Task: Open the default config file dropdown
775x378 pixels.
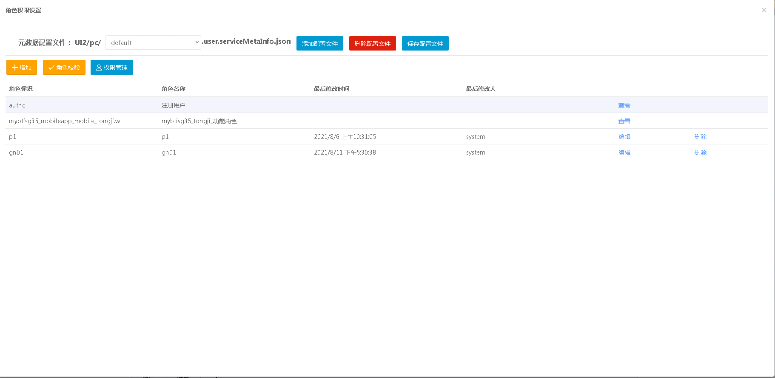Action: click(x=153, y=42)
